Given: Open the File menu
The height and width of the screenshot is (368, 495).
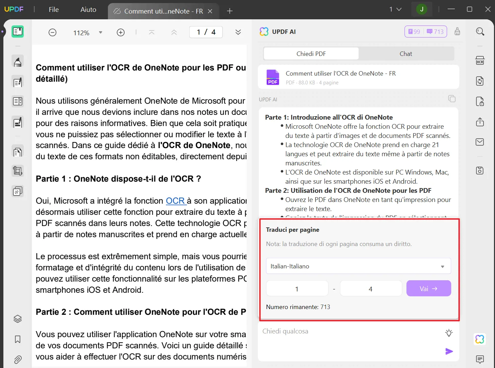Looking at the screenshot, I should 54,9.
